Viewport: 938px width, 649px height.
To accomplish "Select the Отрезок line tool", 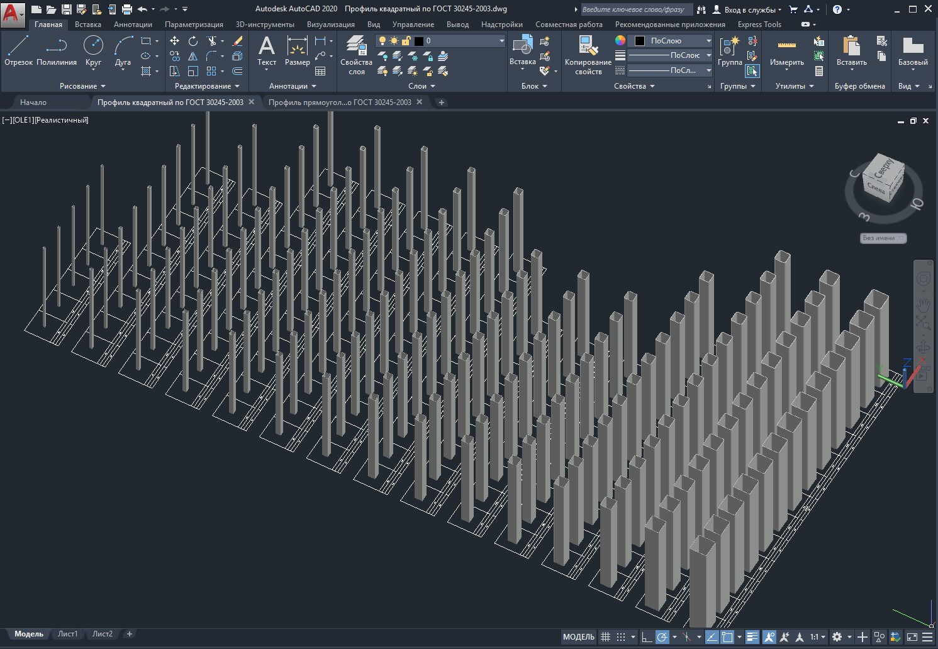I will 18,50.
